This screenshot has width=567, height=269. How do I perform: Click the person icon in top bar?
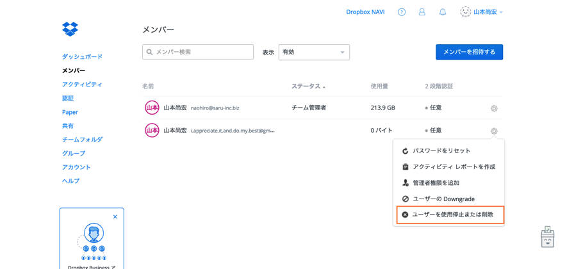(422, 12)
